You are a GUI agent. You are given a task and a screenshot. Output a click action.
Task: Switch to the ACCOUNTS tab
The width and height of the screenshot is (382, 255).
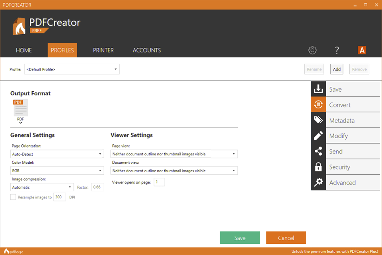[x=147, y=50]
